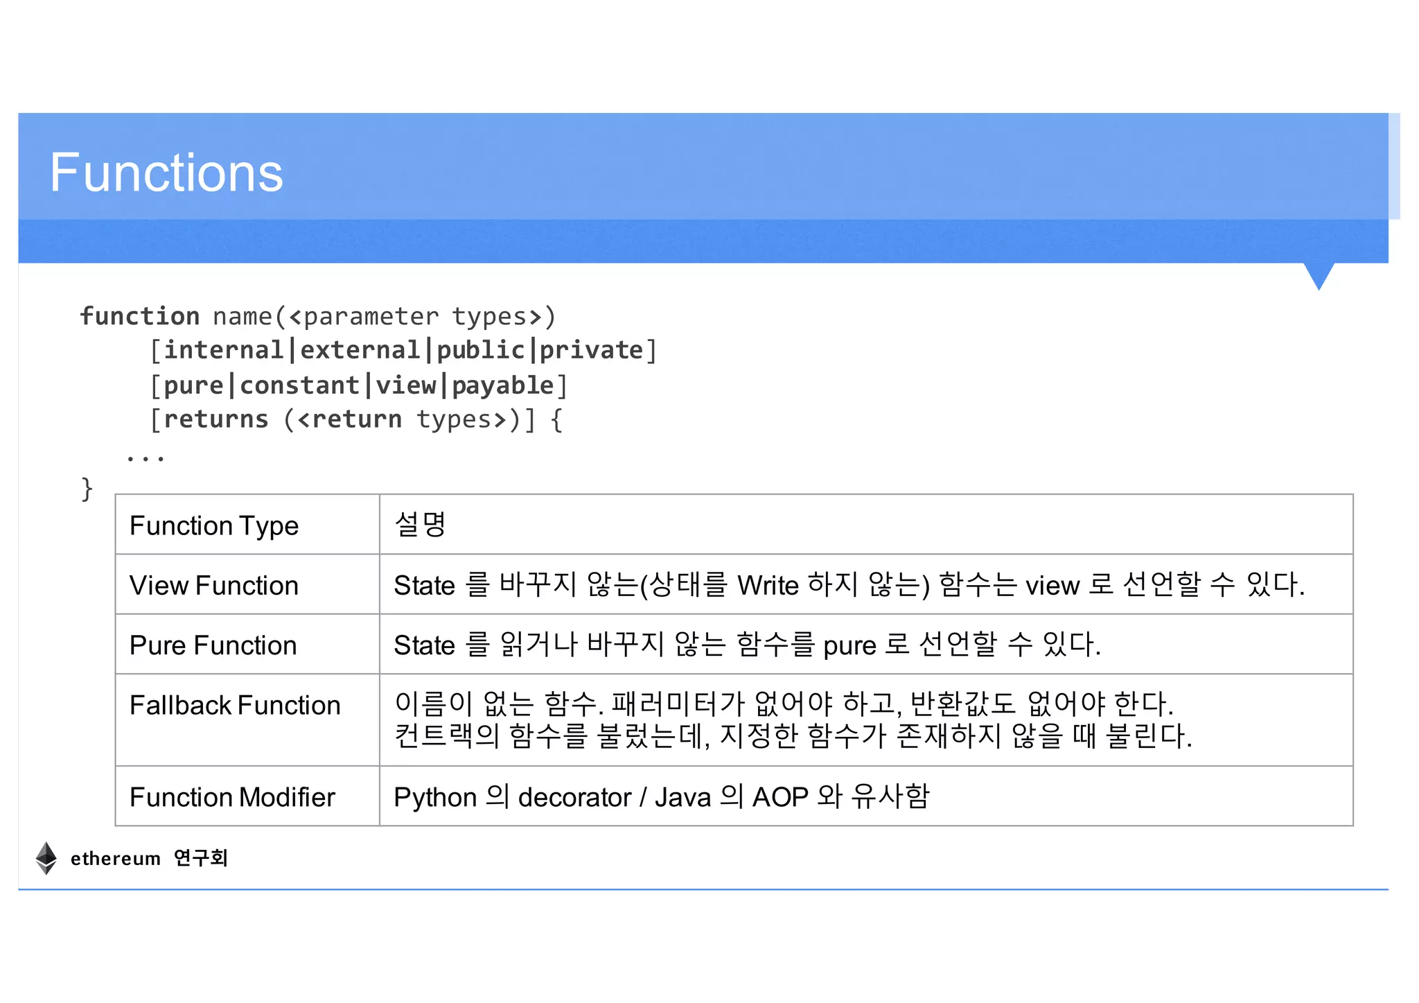Click the '...' placeholder line in code

(146, 457)
